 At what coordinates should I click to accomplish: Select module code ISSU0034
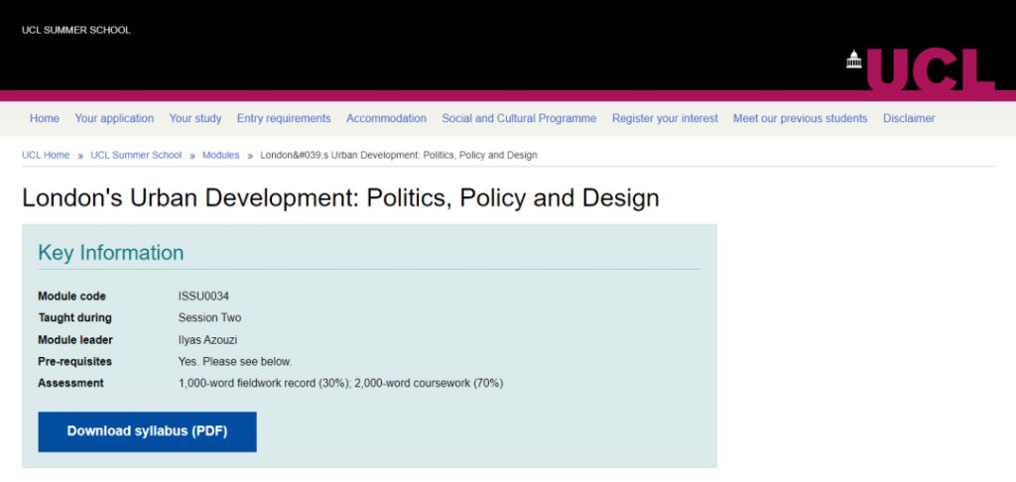(x=203, y=297)
